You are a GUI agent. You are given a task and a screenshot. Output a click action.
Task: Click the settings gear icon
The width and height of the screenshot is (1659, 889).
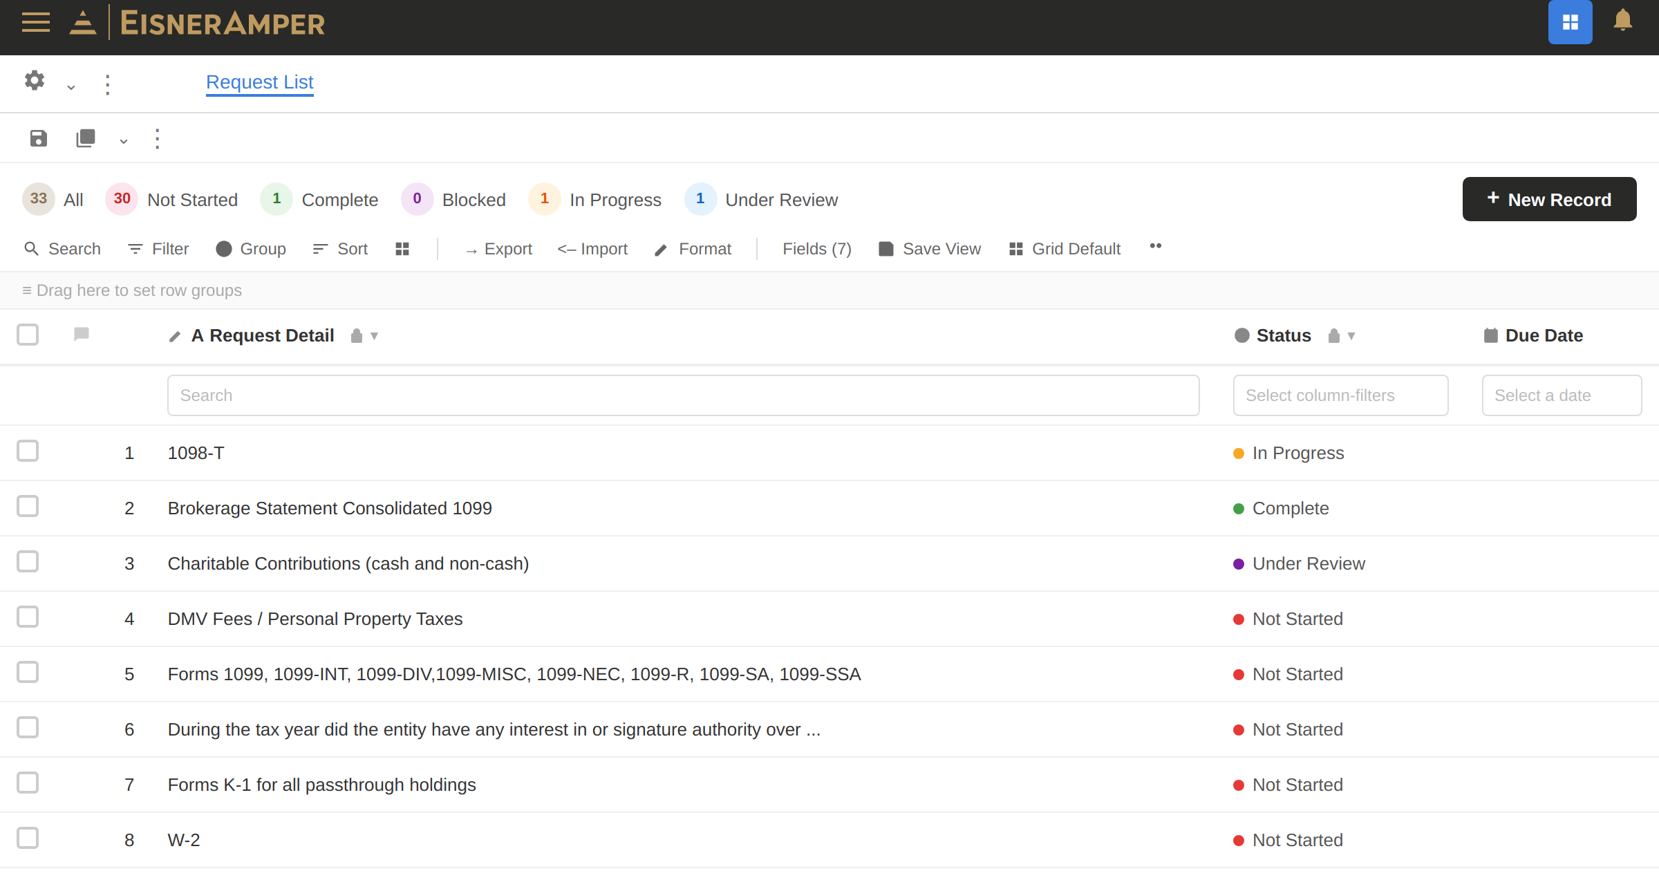point(35,81)
